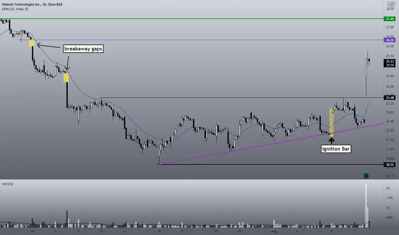The height and width of the screenshot is (235, 399).
Task: Select the 'Ignition Bar' text annotation
Action: pyautogui.click(x=336, y=149)
